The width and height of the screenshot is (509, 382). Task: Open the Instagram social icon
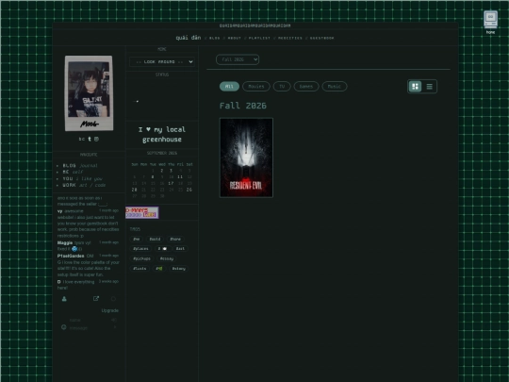tap(96, 139)
